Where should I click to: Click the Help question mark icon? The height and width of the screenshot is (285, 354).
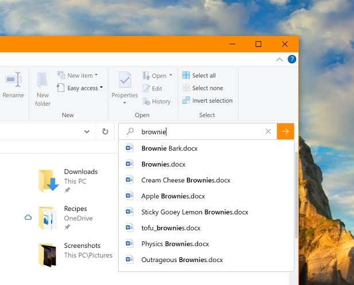292,59
